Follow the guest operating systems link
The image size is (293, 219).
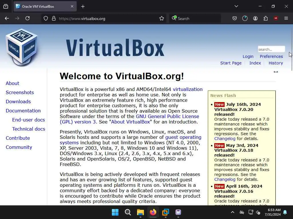183,137
